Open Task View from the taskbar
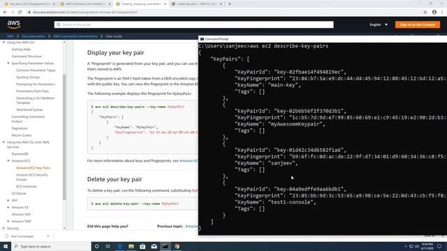This screenshot has height=251, width=447. [108, 246]
